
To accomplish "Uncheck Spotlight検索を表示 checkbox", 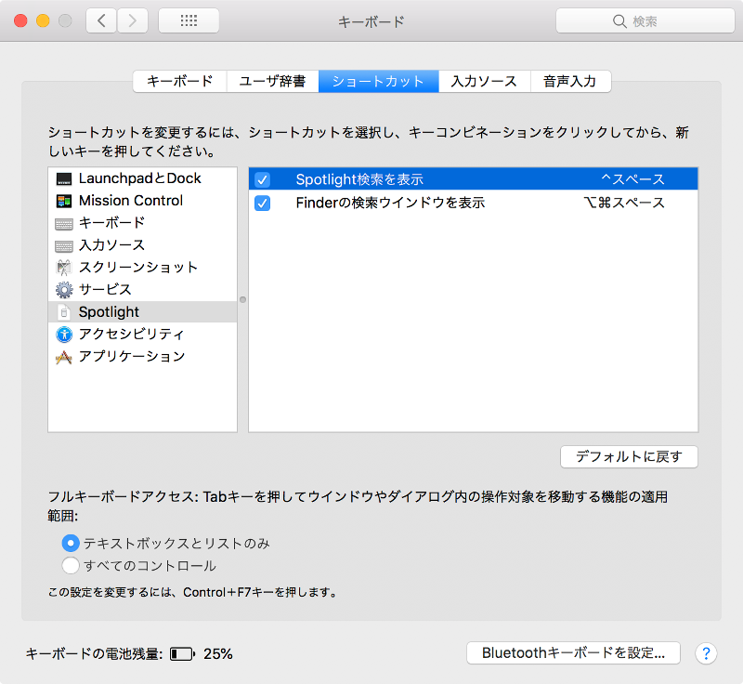I will (x=262, y=179).
